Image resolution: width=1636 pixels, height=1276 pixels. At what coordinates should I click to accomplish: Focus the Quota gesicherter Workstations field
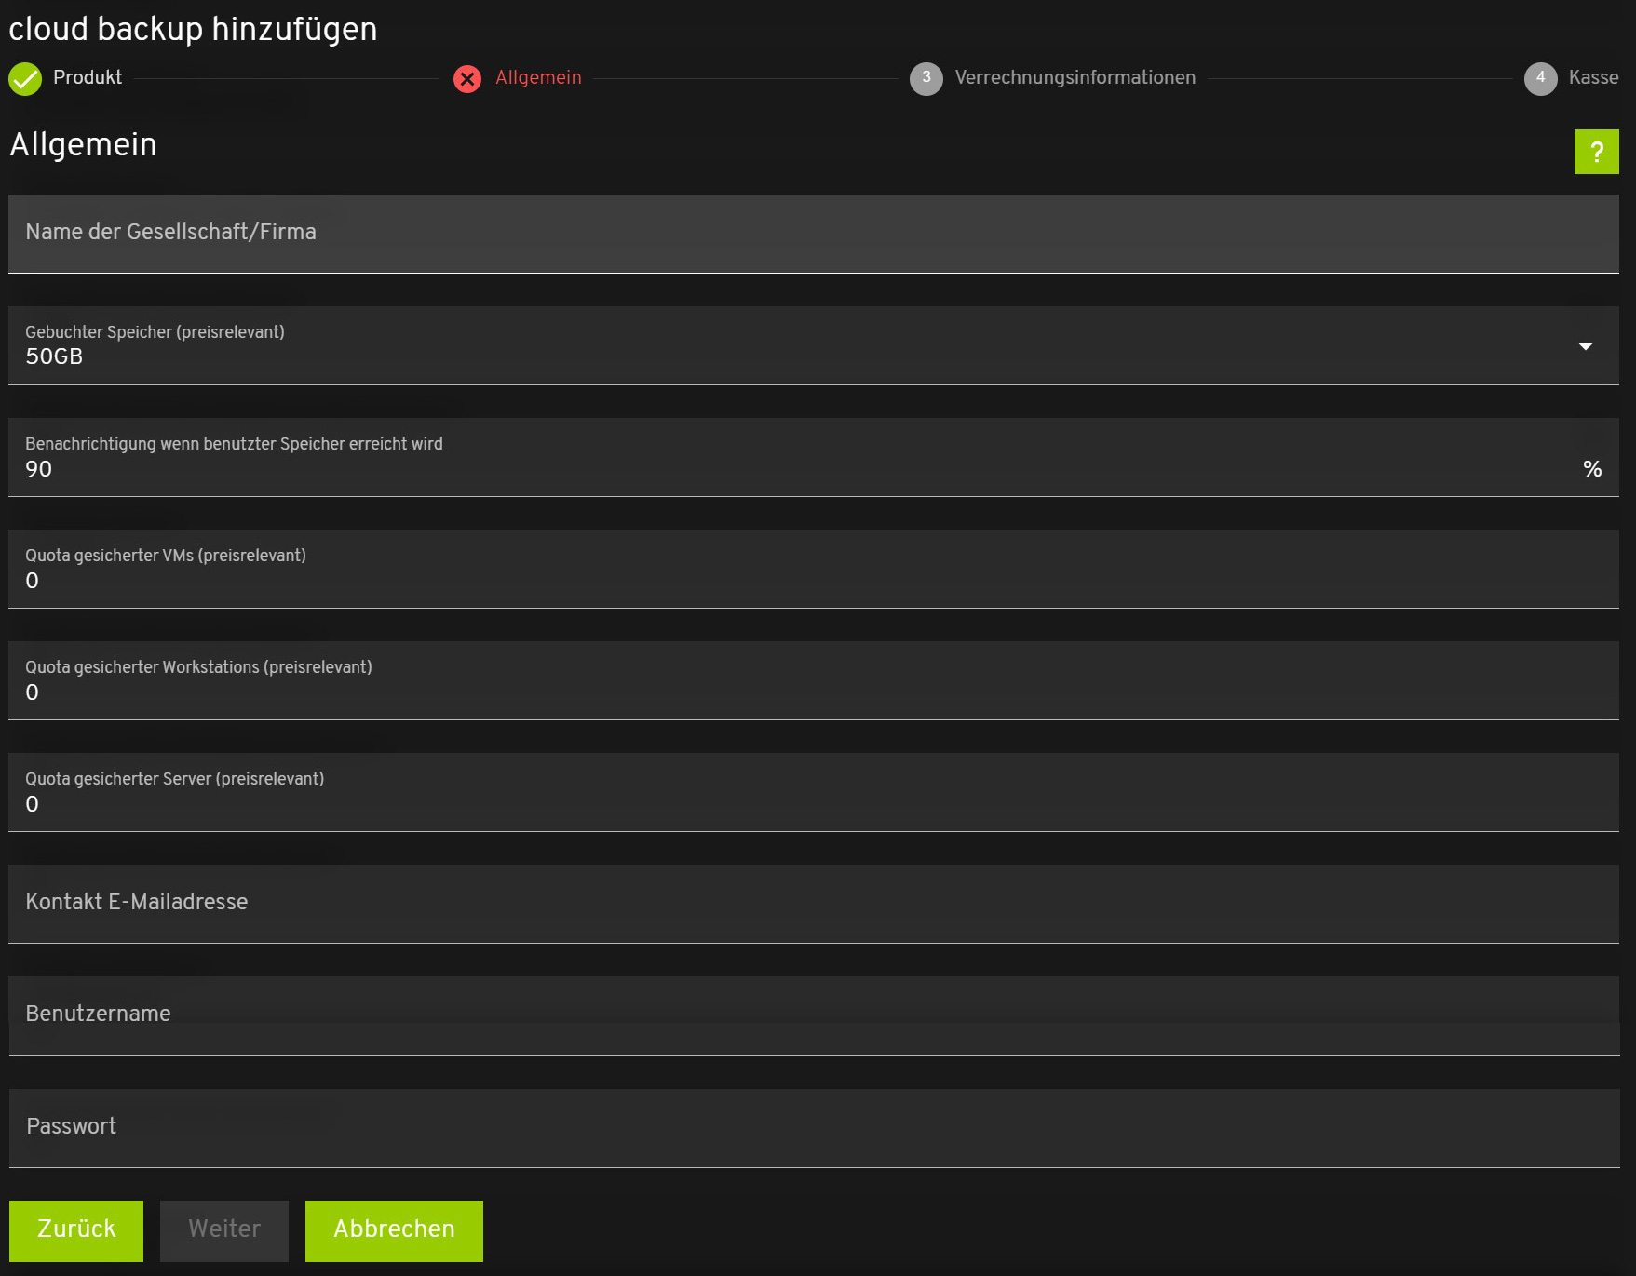point(814,680)
